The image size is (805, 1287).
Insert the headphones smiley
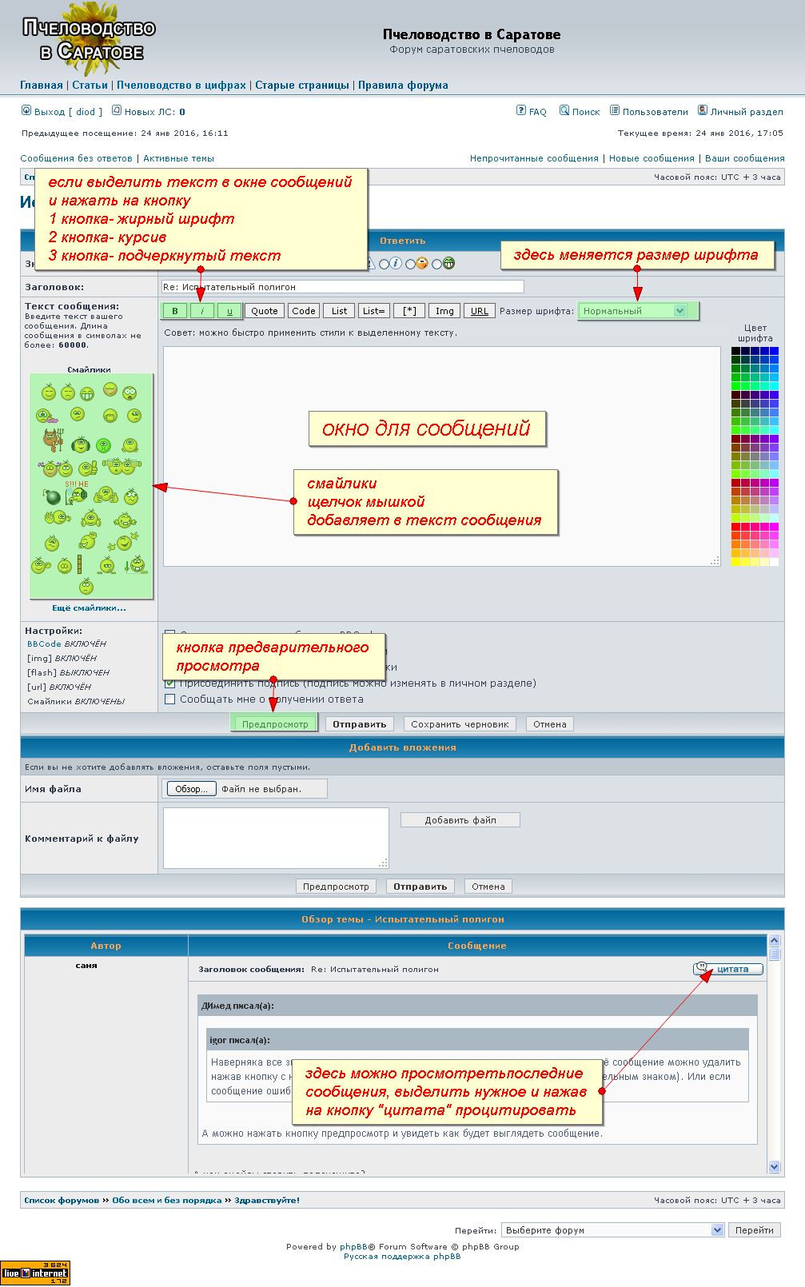[79, 445]
